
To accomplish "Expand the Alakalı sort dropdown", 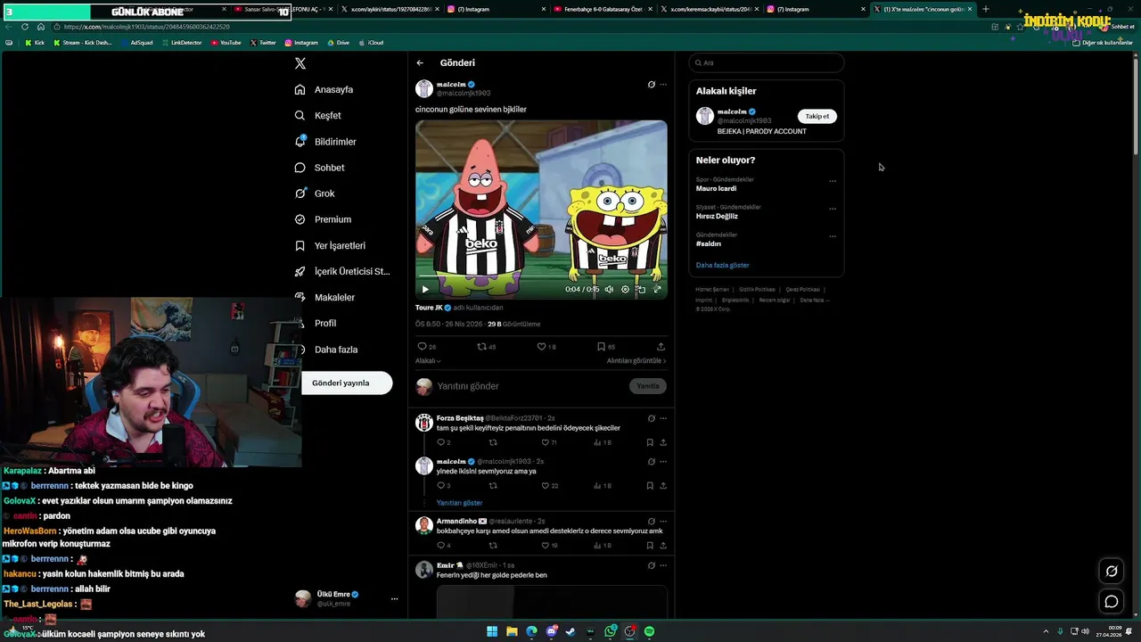I will pyautogui.click(x=428, y=361).
